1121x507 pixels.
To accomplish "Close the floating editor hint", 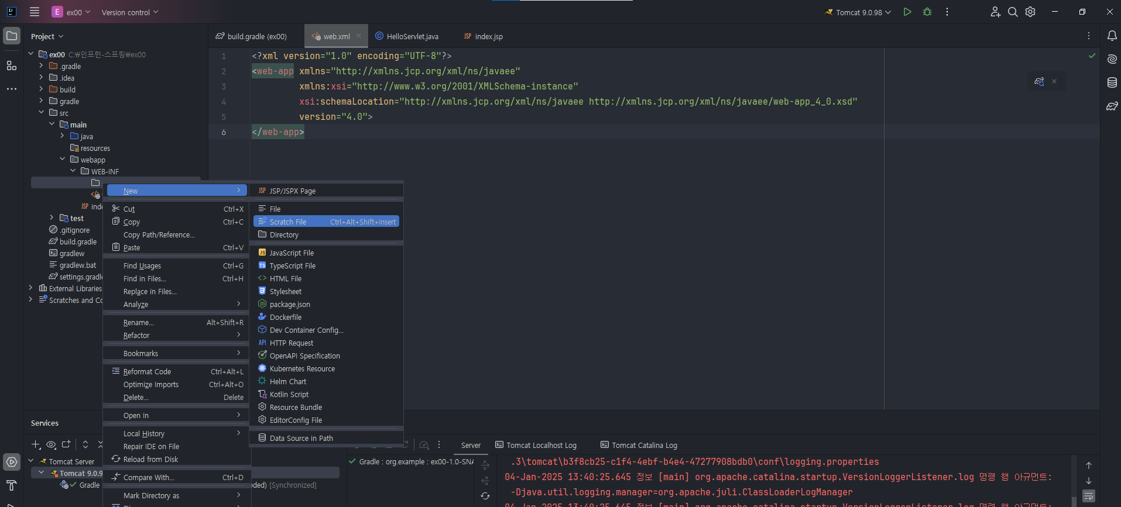I will pyautogui.click(x=1054, y=81).
